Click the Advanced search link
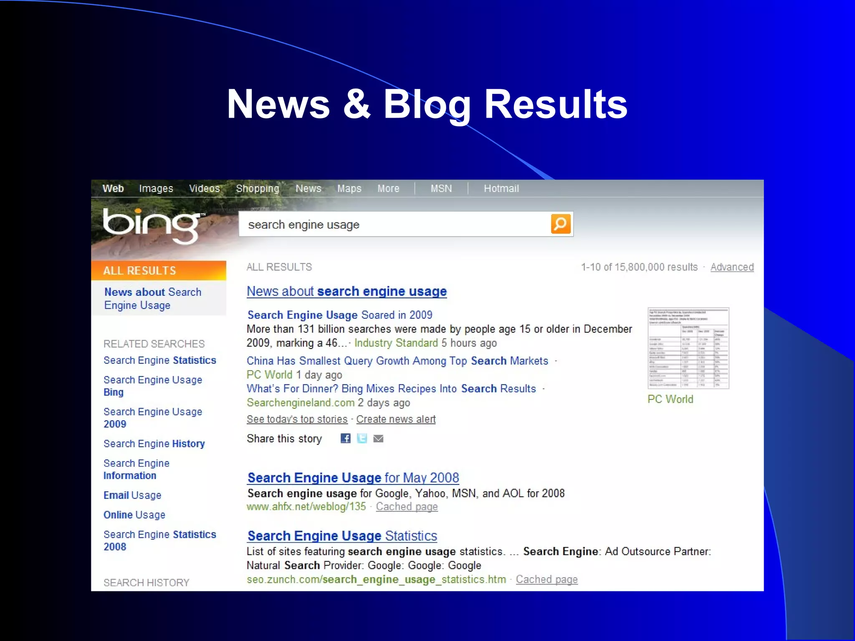This screenshot has width=855, height=641. pos(732,267)
